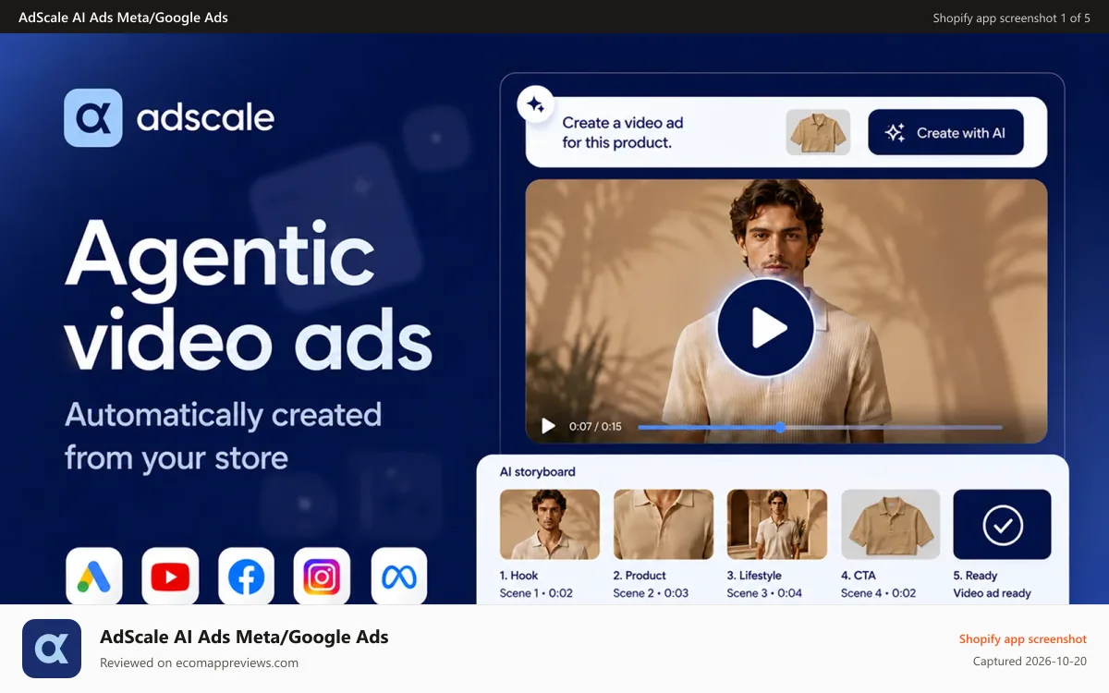Open the Facebook icon
1109x693 pixels.
click(x=246, y=577)
